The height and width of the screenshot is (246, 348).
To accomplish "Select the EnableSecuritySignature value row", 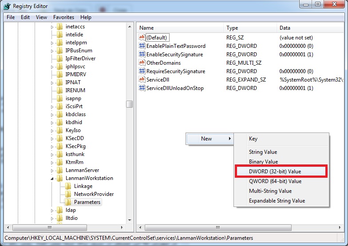I will point(174,55).
